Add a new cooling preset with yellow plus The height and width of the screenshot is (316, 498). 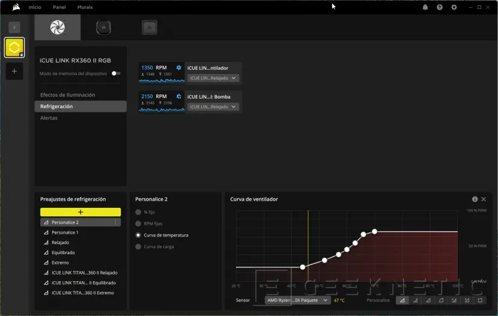80,212
